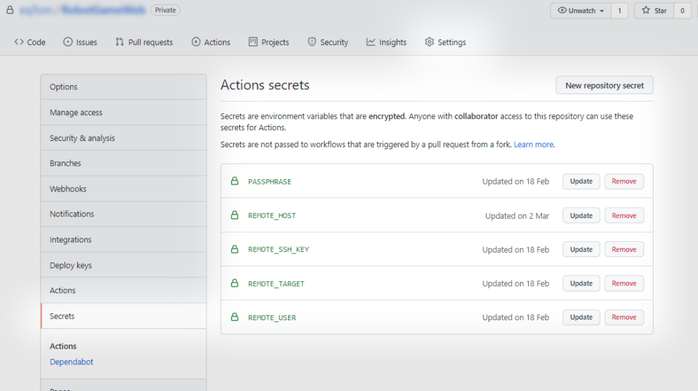Image resolution: width=698 pixels, height=391 pixels.
Task: Update the REMOTE_HOST secret
Action: 581,215
